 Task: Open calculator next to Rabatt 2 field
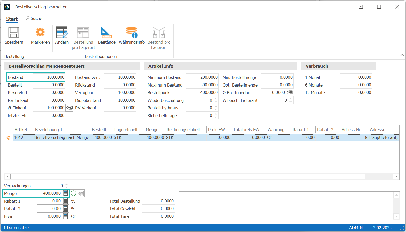(x=65, y=209)
